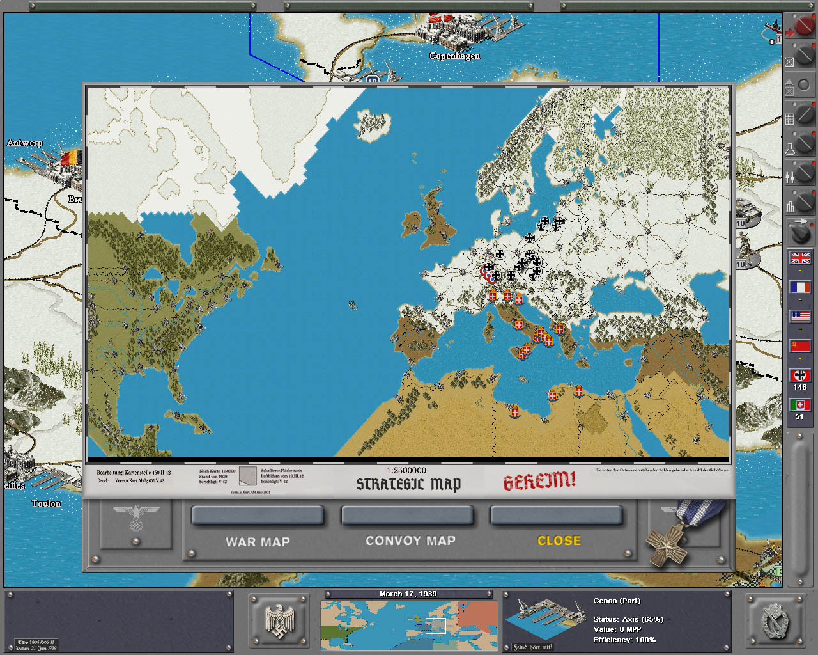Select the French flag
The image size is (818, 655).
[800, 288]
